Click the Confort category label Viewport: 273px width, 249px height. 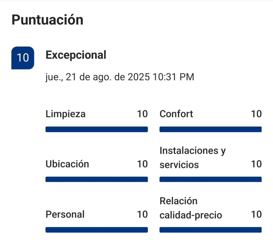[176, 114]
